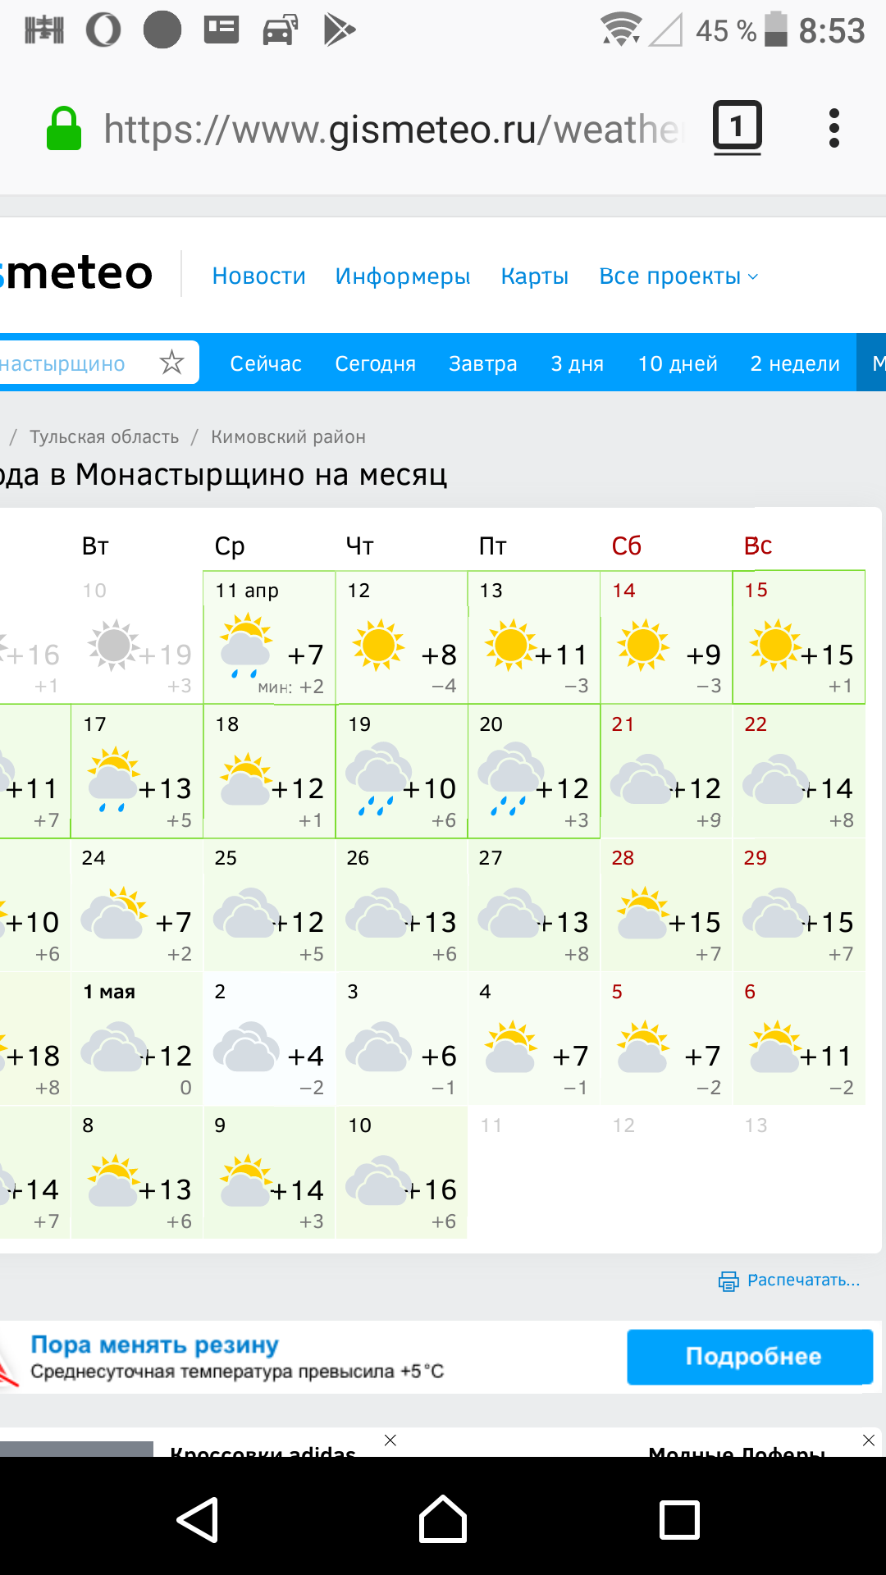Open the Новости link
The height and width of the screenshot is (1575, 886).
(258, 276)
